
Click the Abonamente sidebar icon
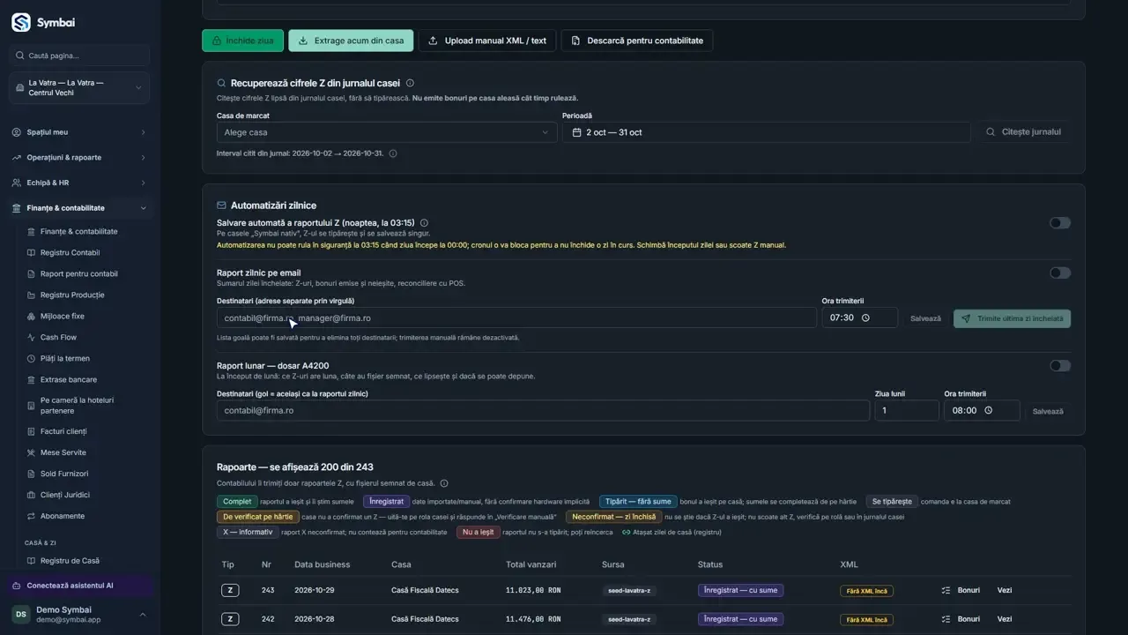click(x=32, y=517)
